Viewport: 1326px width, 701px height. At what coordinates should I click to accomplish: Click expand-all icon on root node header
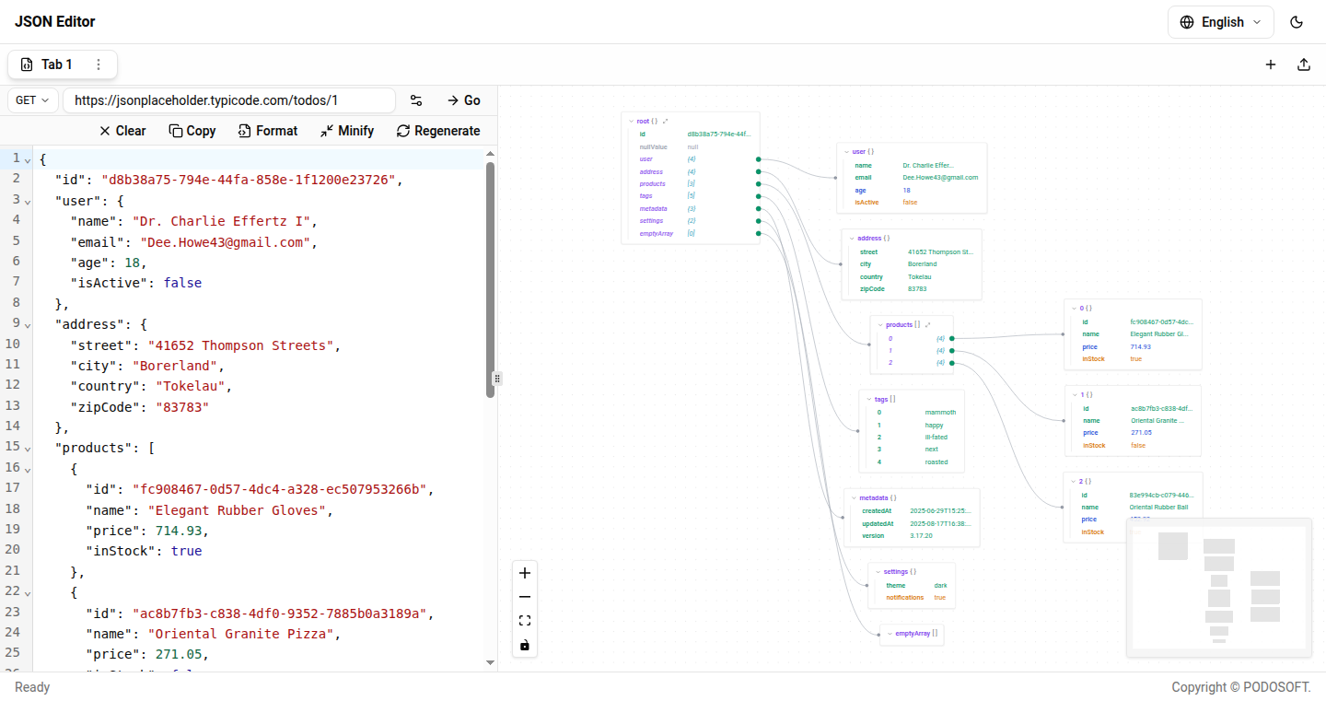pyautogui.click(x=666, y=121)
